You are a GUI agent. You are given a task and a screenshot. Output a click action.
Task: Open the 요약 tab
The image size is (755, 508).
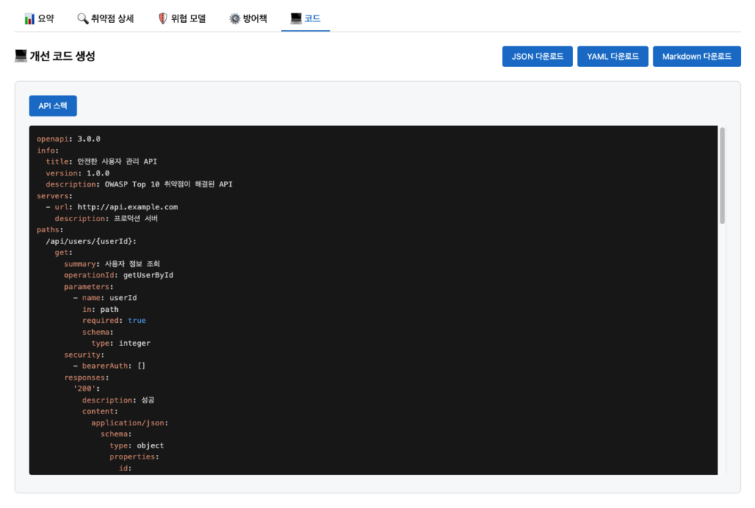pos(46,18)
